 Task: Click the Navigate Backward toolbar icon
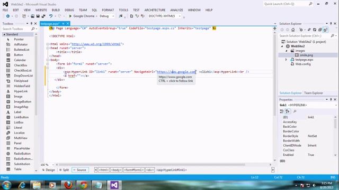(8, 16)
